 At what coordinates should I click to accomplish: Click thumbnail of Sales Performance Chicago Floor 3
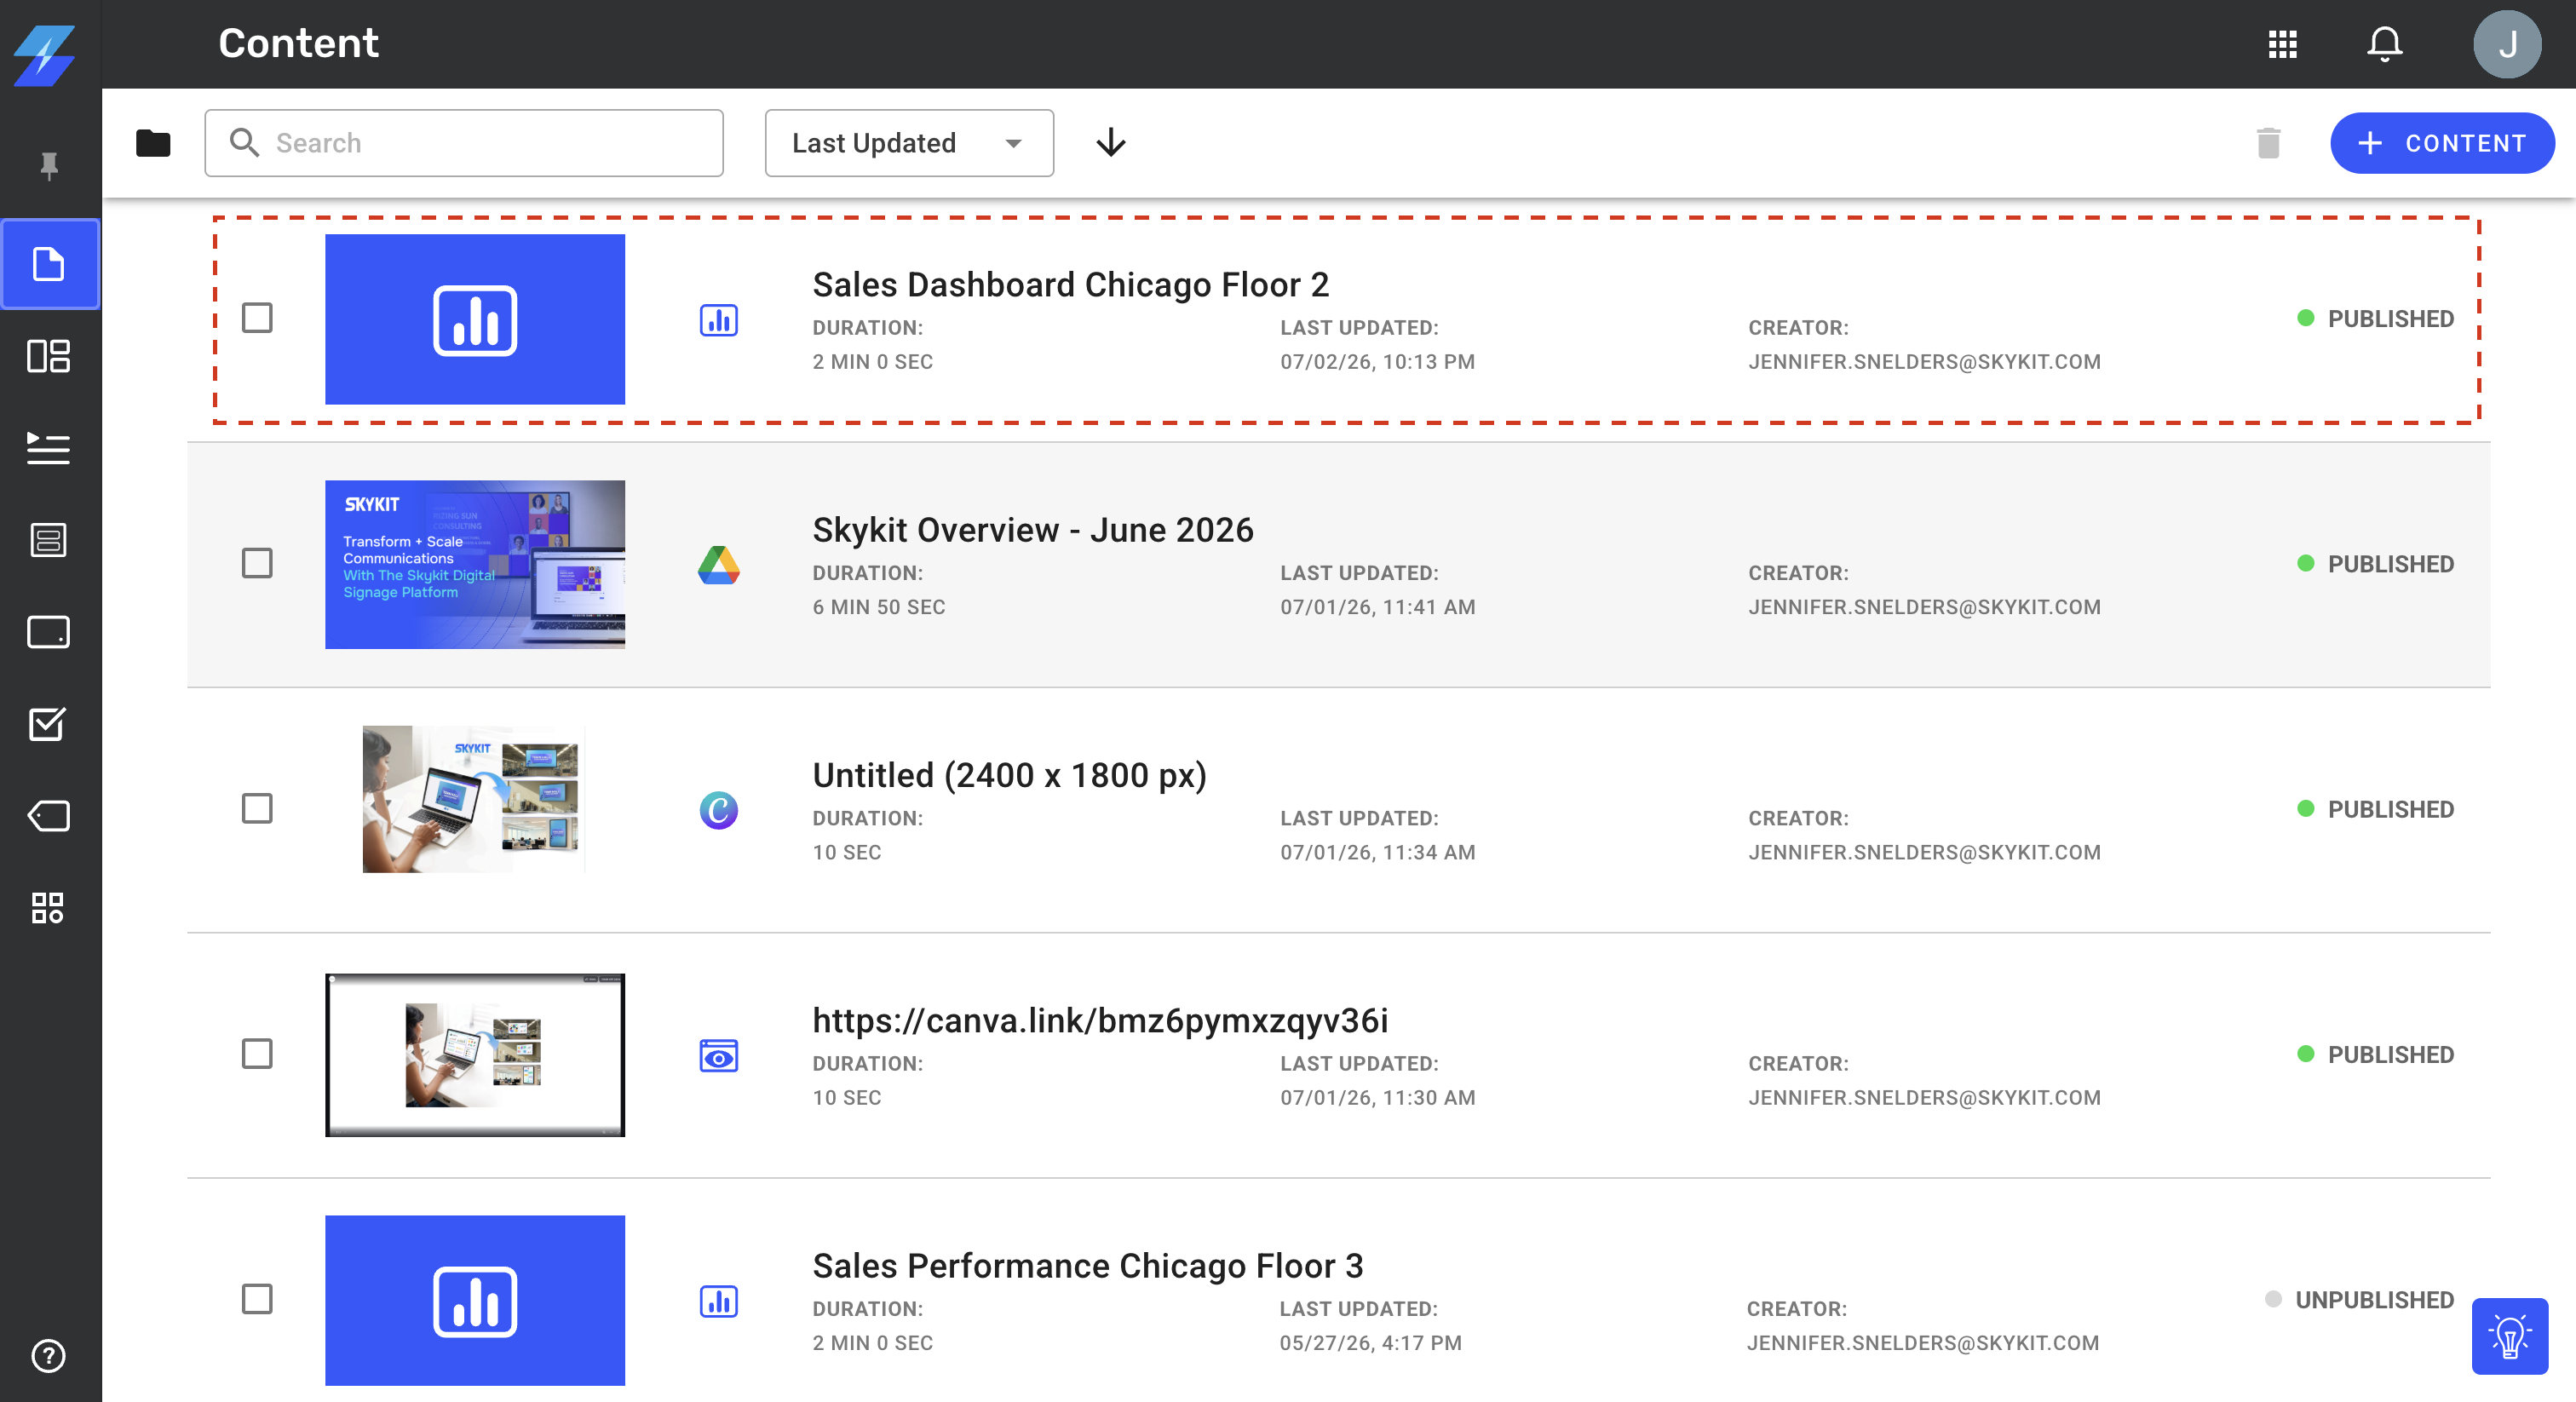tap(475, 1301)
